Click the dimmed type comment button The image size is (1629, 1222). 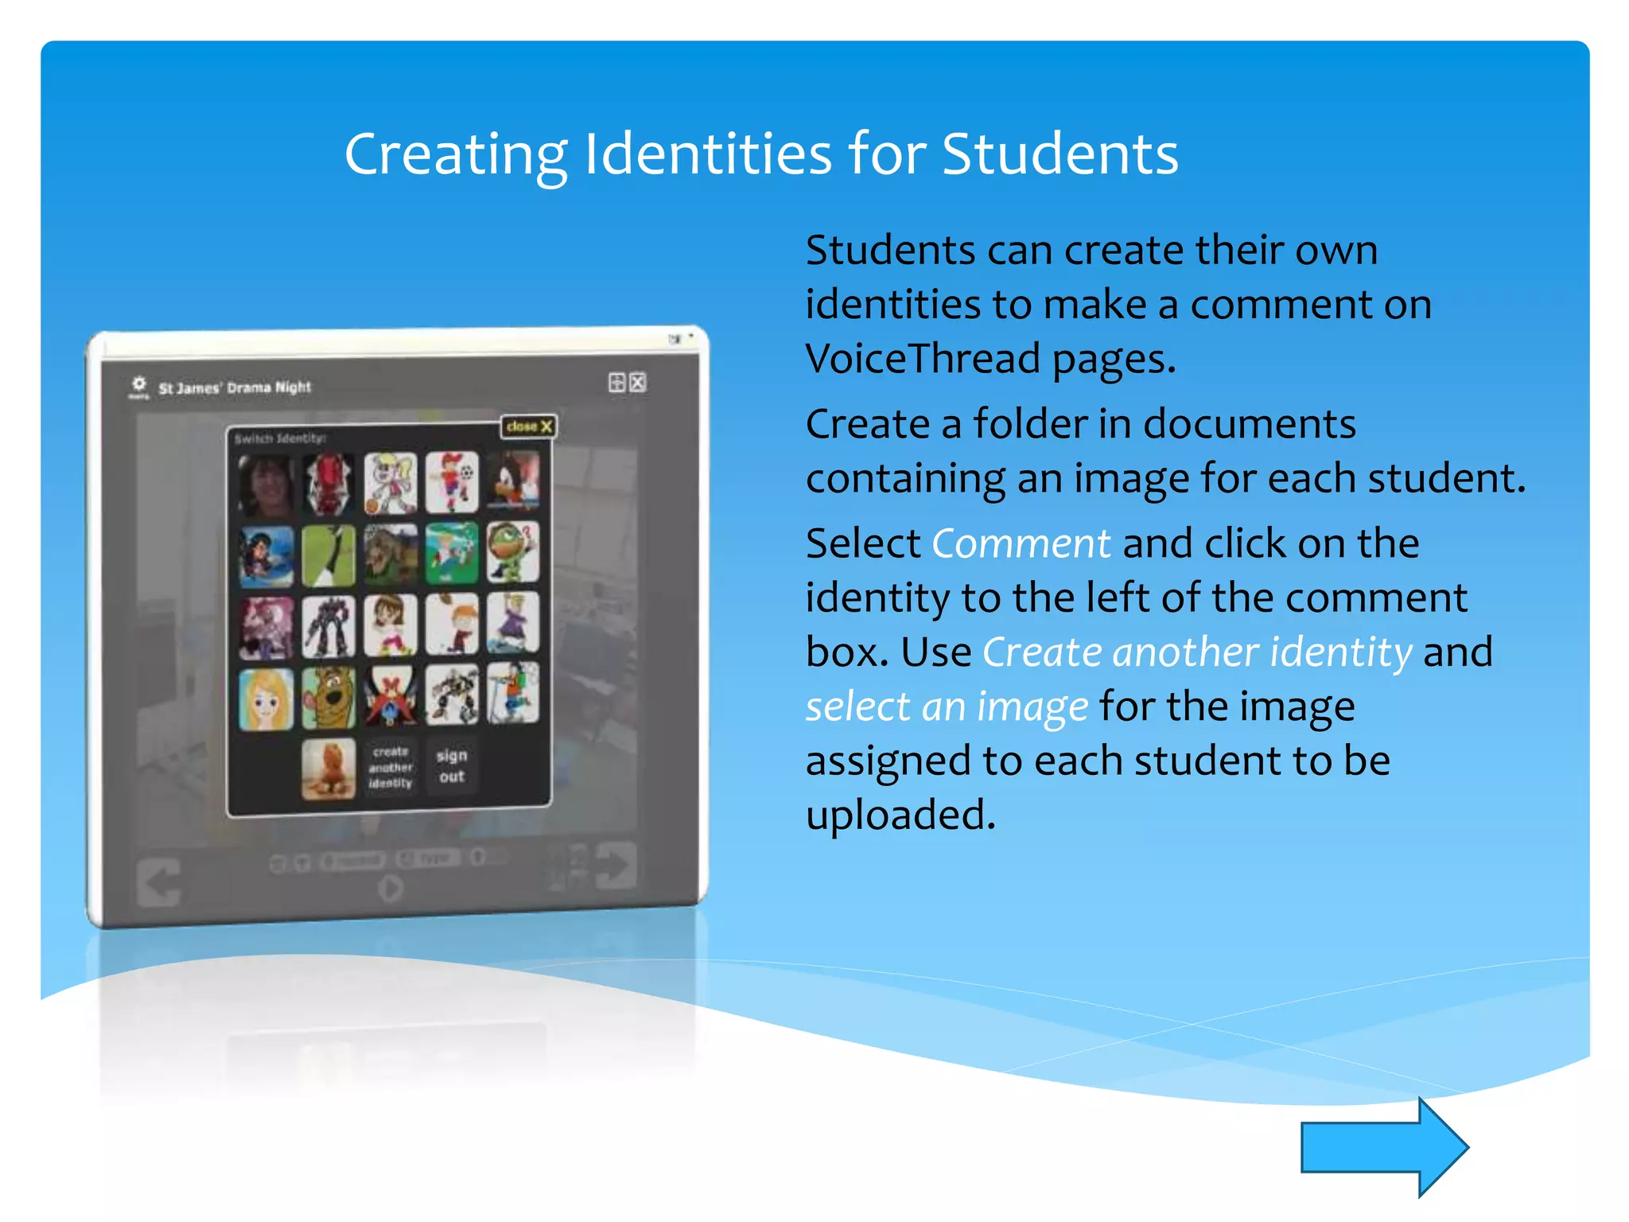[x=428, y=858]
